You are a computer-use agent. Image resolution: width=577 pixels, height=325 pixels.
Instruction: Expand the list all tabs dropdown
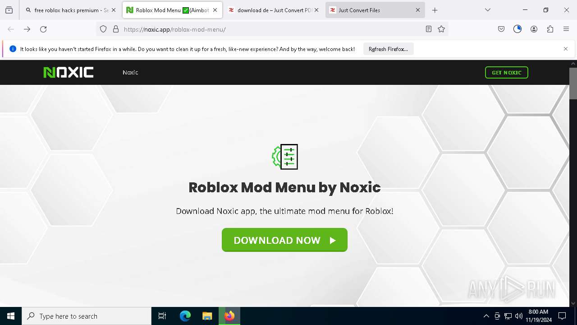click(x=488, y=10)
